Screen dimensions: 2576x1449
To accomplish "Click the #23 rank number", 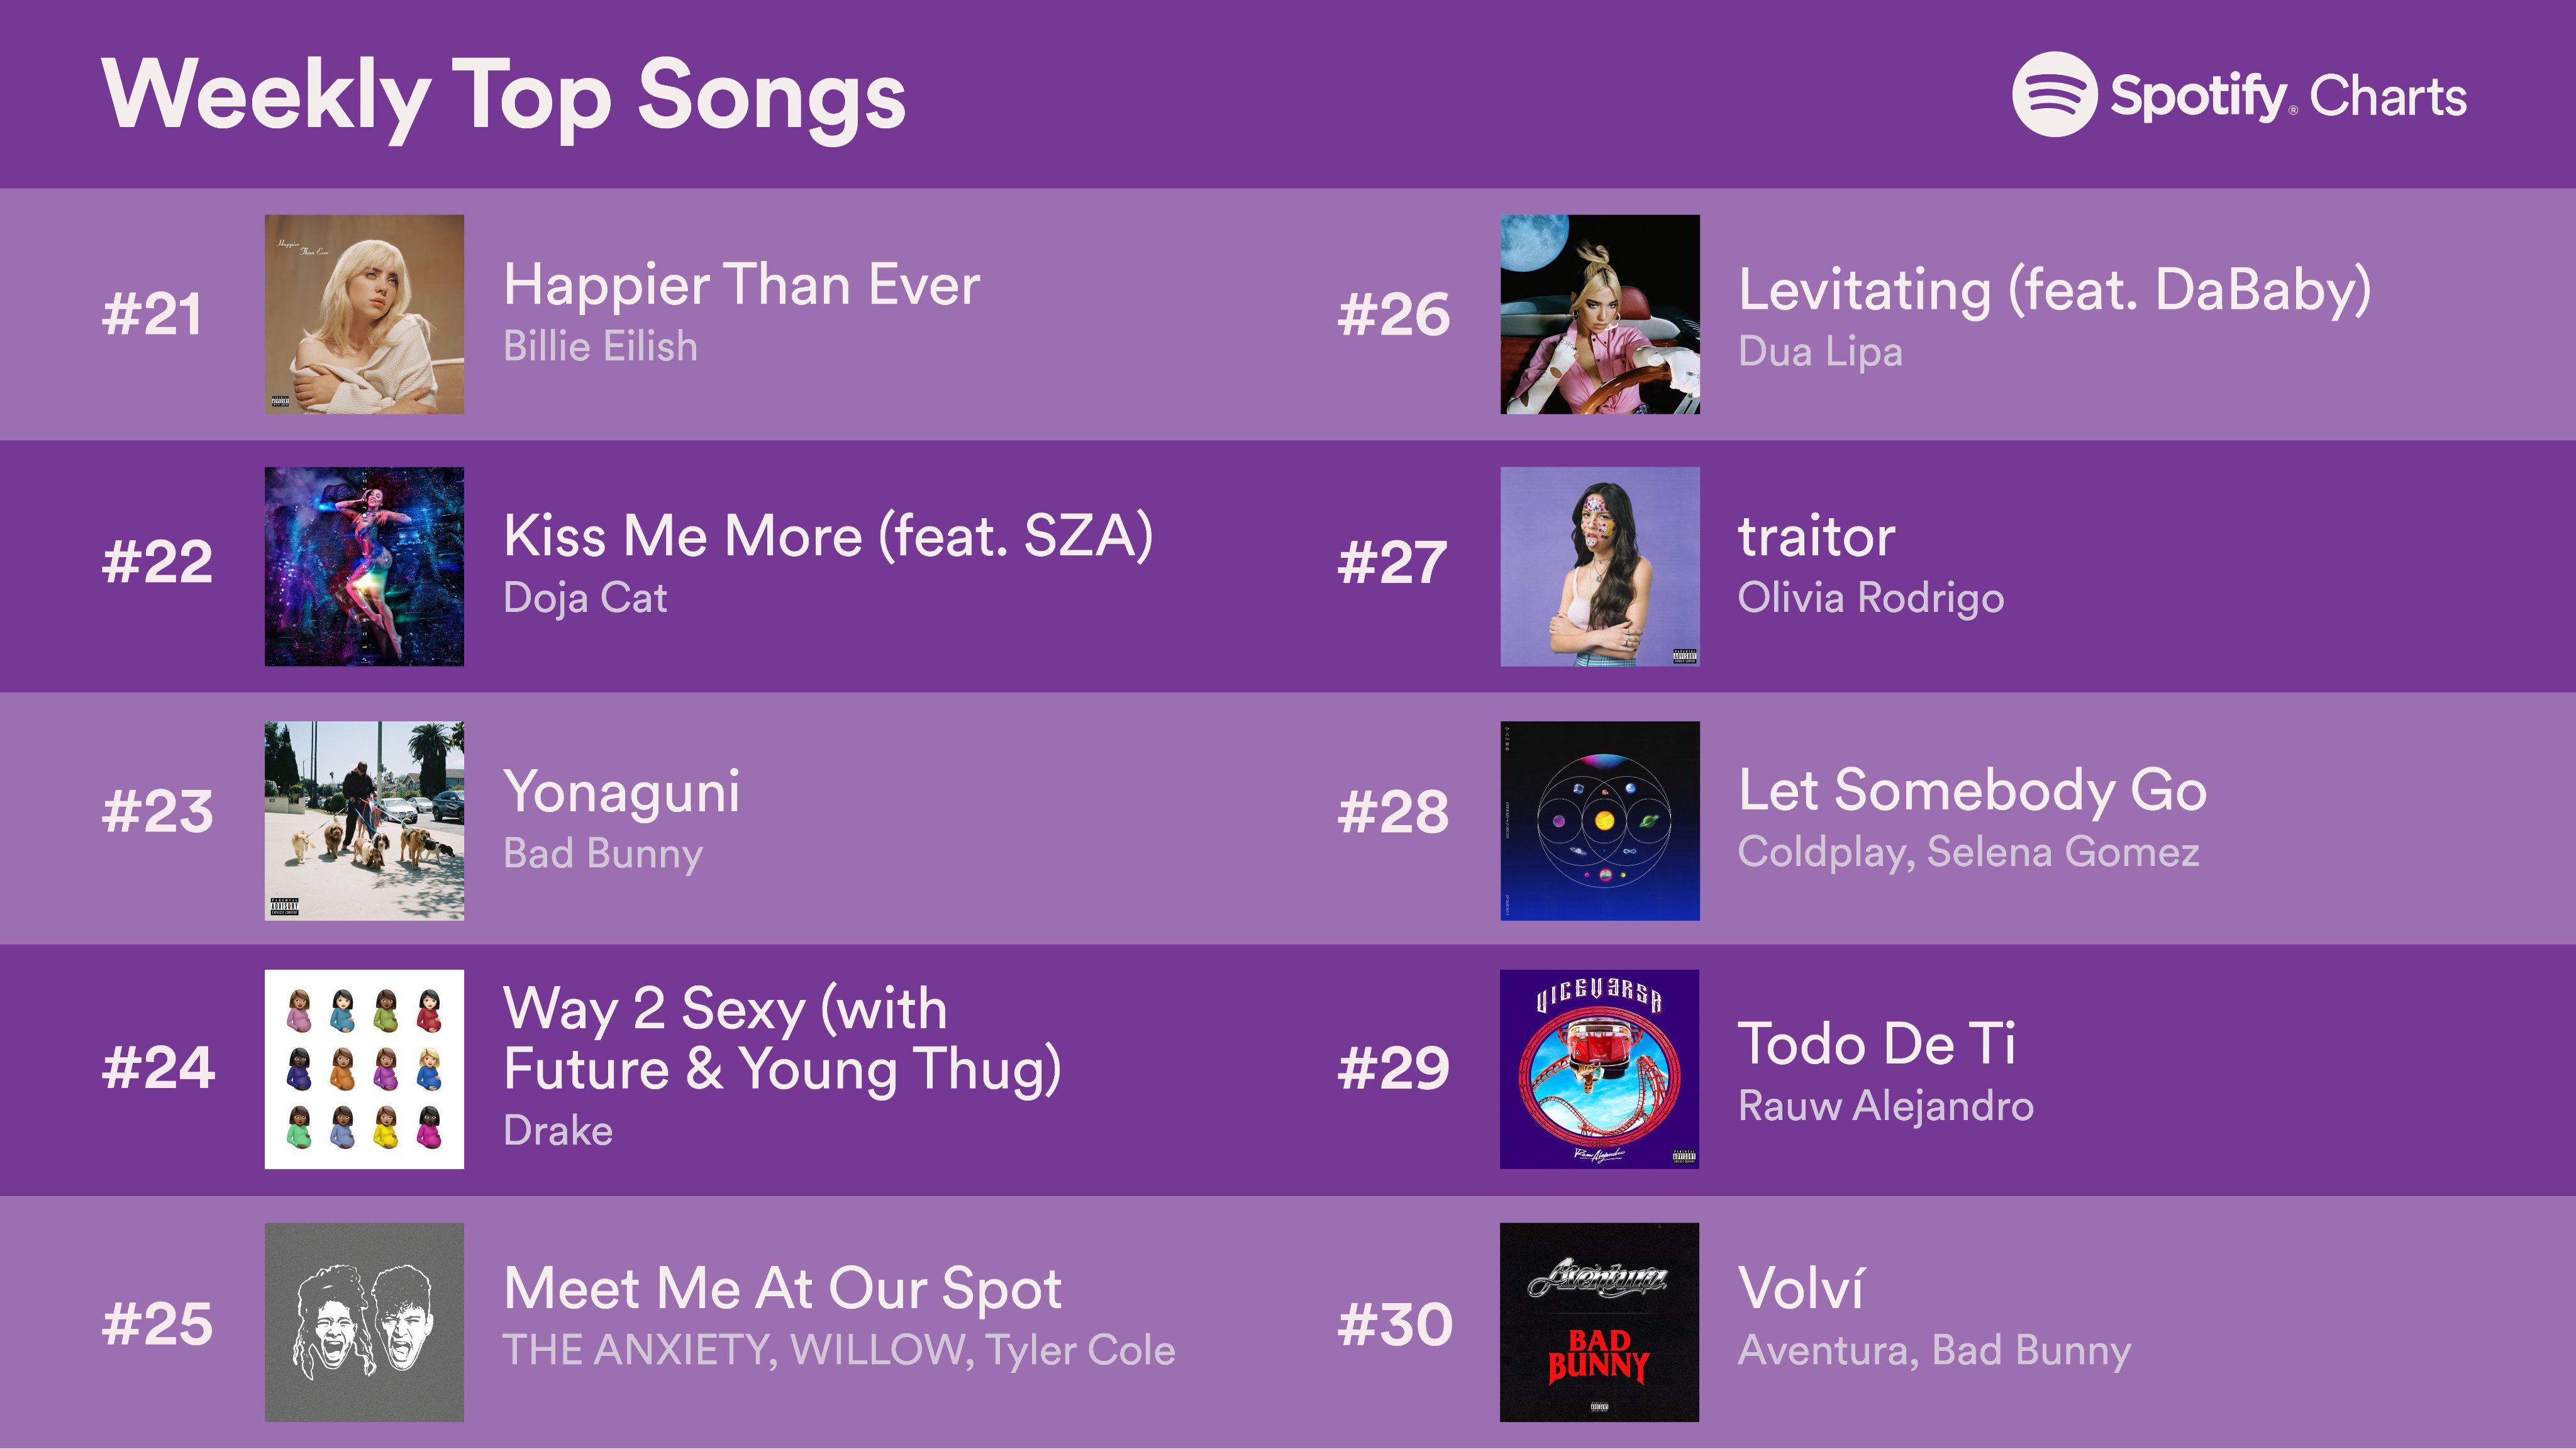I will point(157,811).
